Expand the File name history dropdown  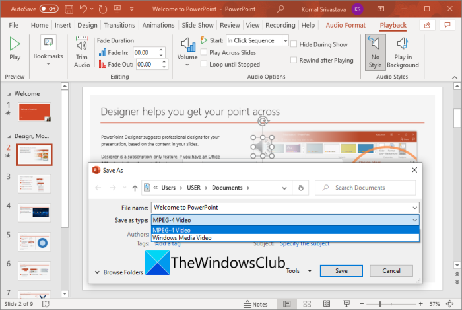click(x=415, y=208)
